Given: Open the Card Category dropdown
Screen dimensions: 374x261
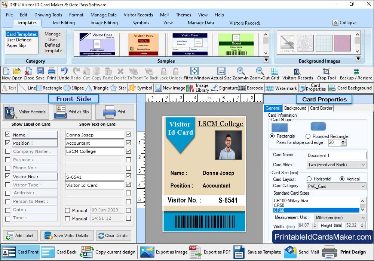Looking at the screenshot, I should click(336, 186).
